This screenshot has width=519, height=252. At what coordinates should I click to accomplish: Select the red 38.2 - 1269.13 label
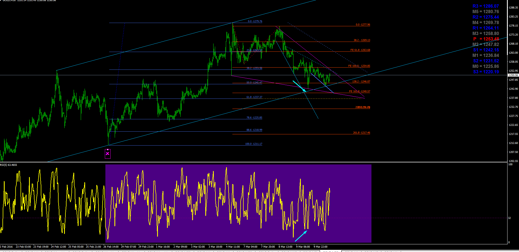point(362,40)
